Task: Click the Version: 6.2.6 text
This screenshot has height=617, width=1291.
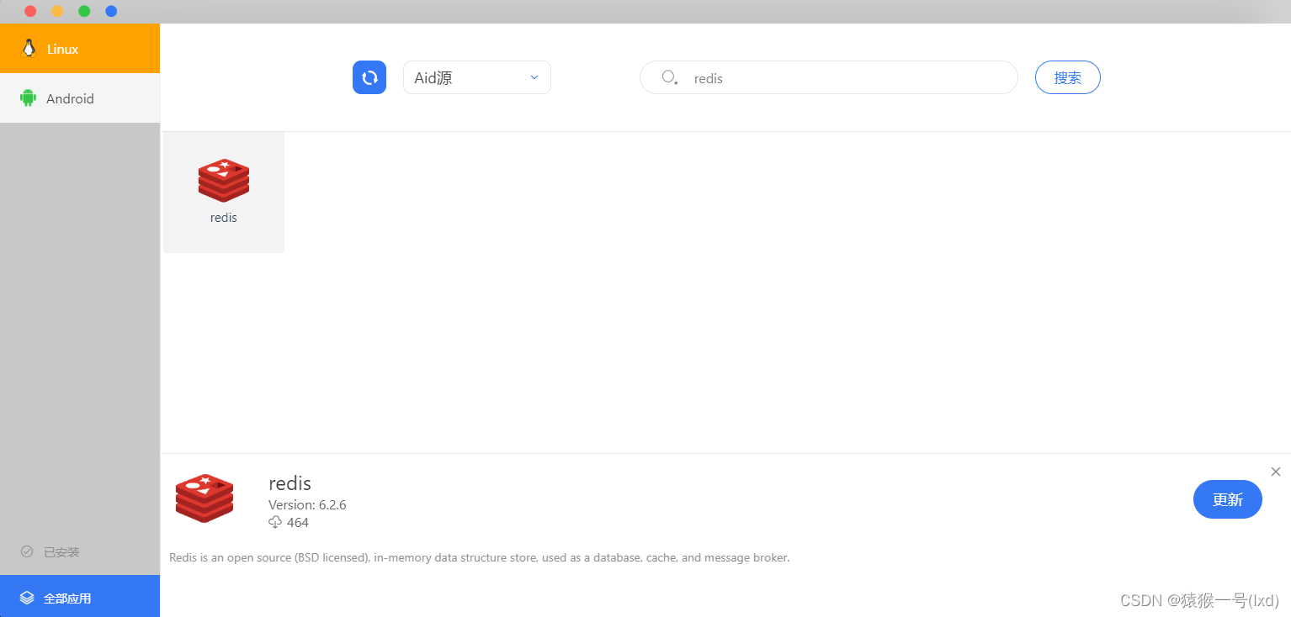Action: tap(307, 505)
